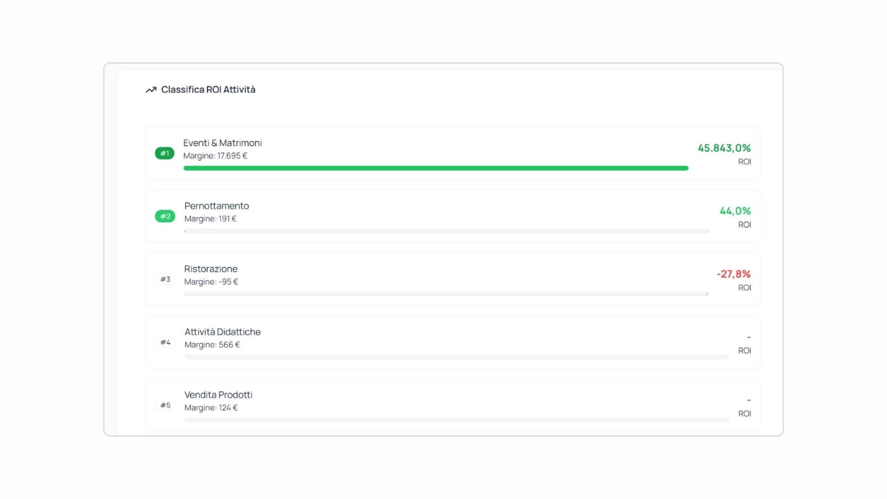Click the #5 rank badge

[x=165, y=405]
